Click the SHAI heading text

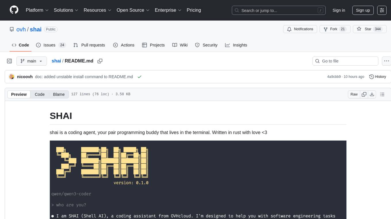(x=61, y=116)
